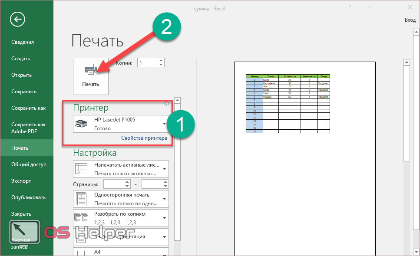This screenshot has width=420, height=256.
Task: Click the preview scrollbar up arrow
Action: click(407, 62)
